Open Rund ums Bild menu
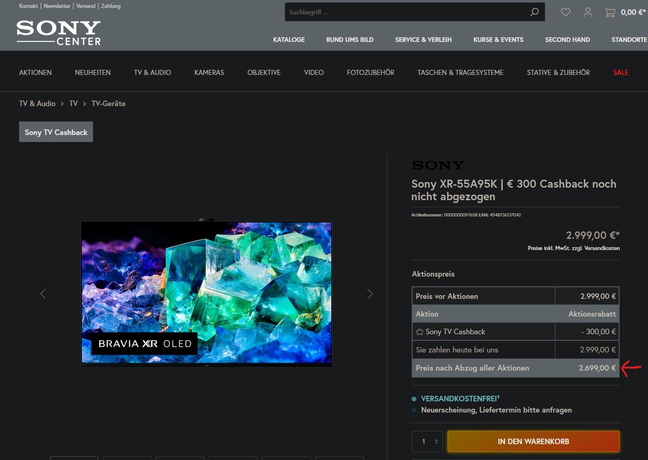Viewport: 648px width, 460px height. coord(350,40)
